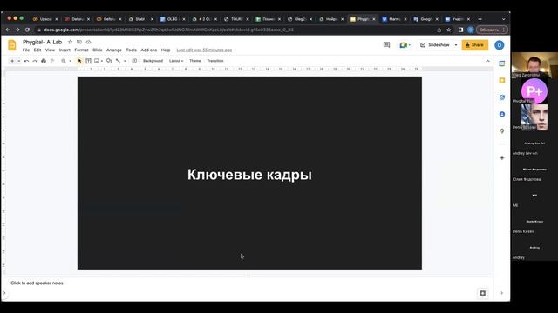Star the Phygital+ AI Lab presentation

[x=70, y=42]
